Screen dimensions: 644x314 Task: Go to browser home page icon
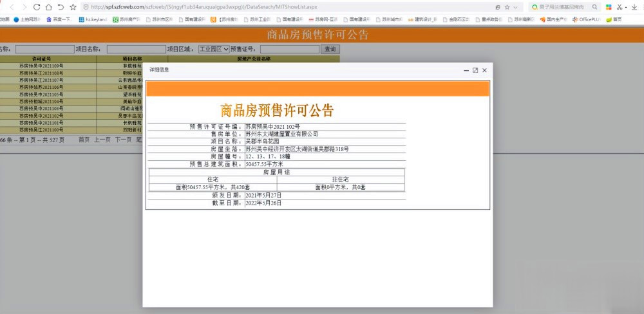click(x=48, y=7)
